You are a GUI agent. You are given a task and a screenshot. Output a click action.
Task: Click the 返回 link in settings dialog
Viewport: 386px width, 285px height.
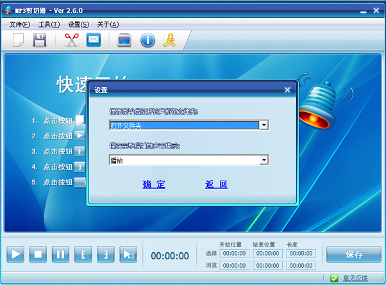click(216, 184)
